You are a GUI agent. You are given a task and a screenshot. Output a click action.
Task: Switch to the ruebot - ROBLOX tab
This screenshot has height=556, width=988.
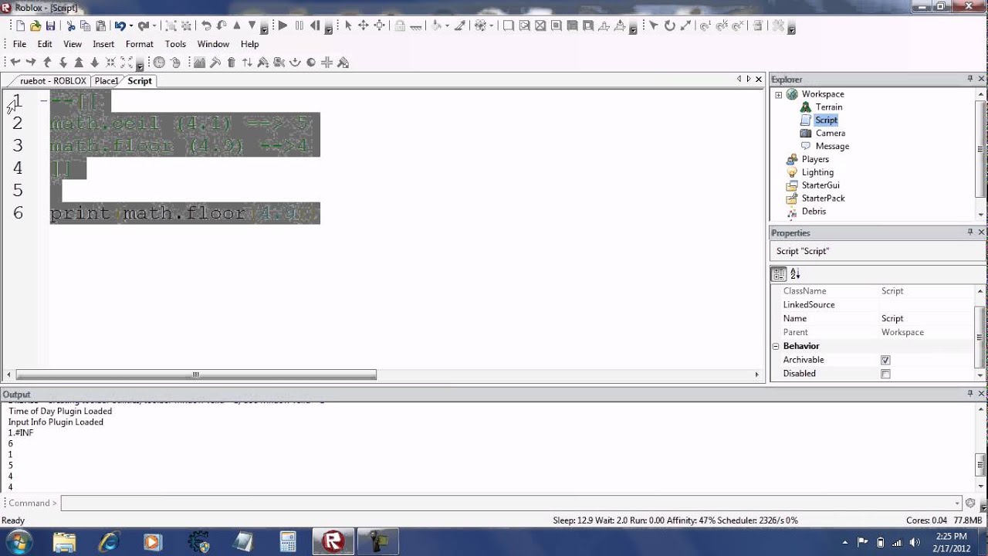(x=52, y=80)
